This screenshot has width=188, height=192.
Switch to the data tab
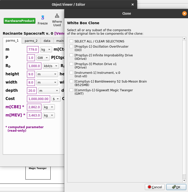[47, 41]
